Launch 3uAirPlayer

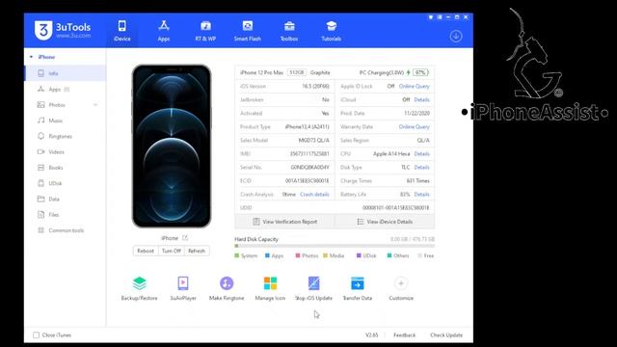click(183, 288)
